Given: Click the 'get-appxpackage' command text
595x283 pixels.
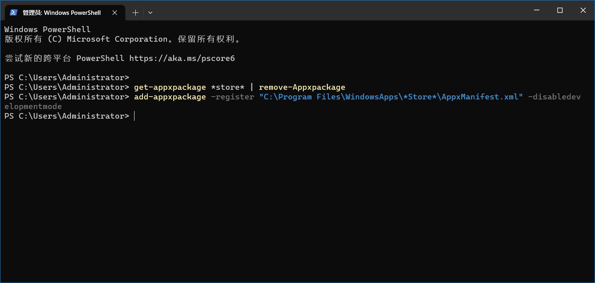Looking at the screenshot, I should [x=170, y=87].
